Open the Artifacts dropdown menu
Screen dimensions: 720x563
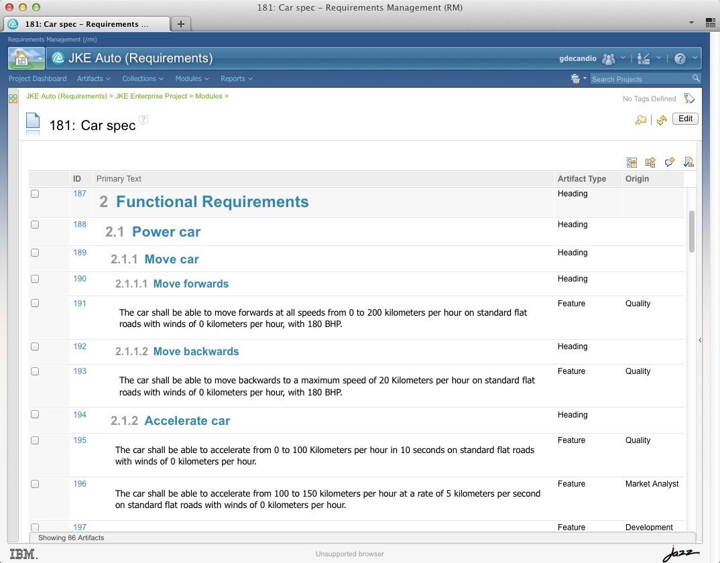(93, 78)
